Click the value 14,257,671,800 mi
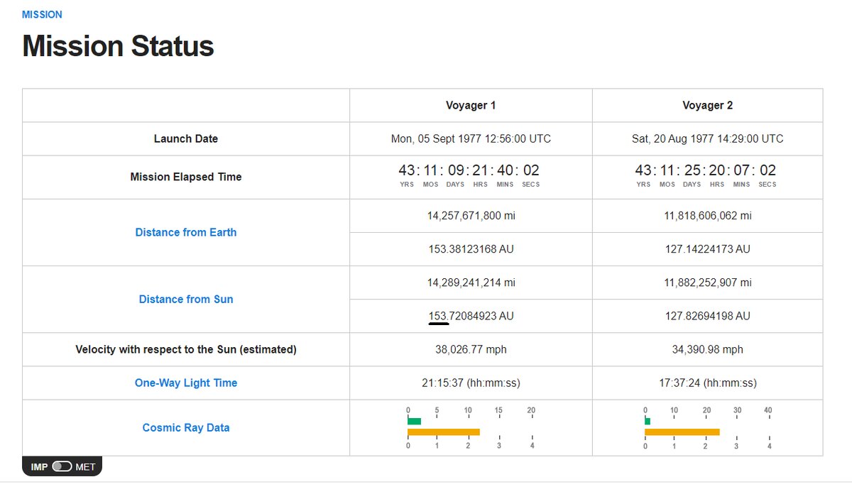This screenshot has width=852, height=499. click(471, 216)
